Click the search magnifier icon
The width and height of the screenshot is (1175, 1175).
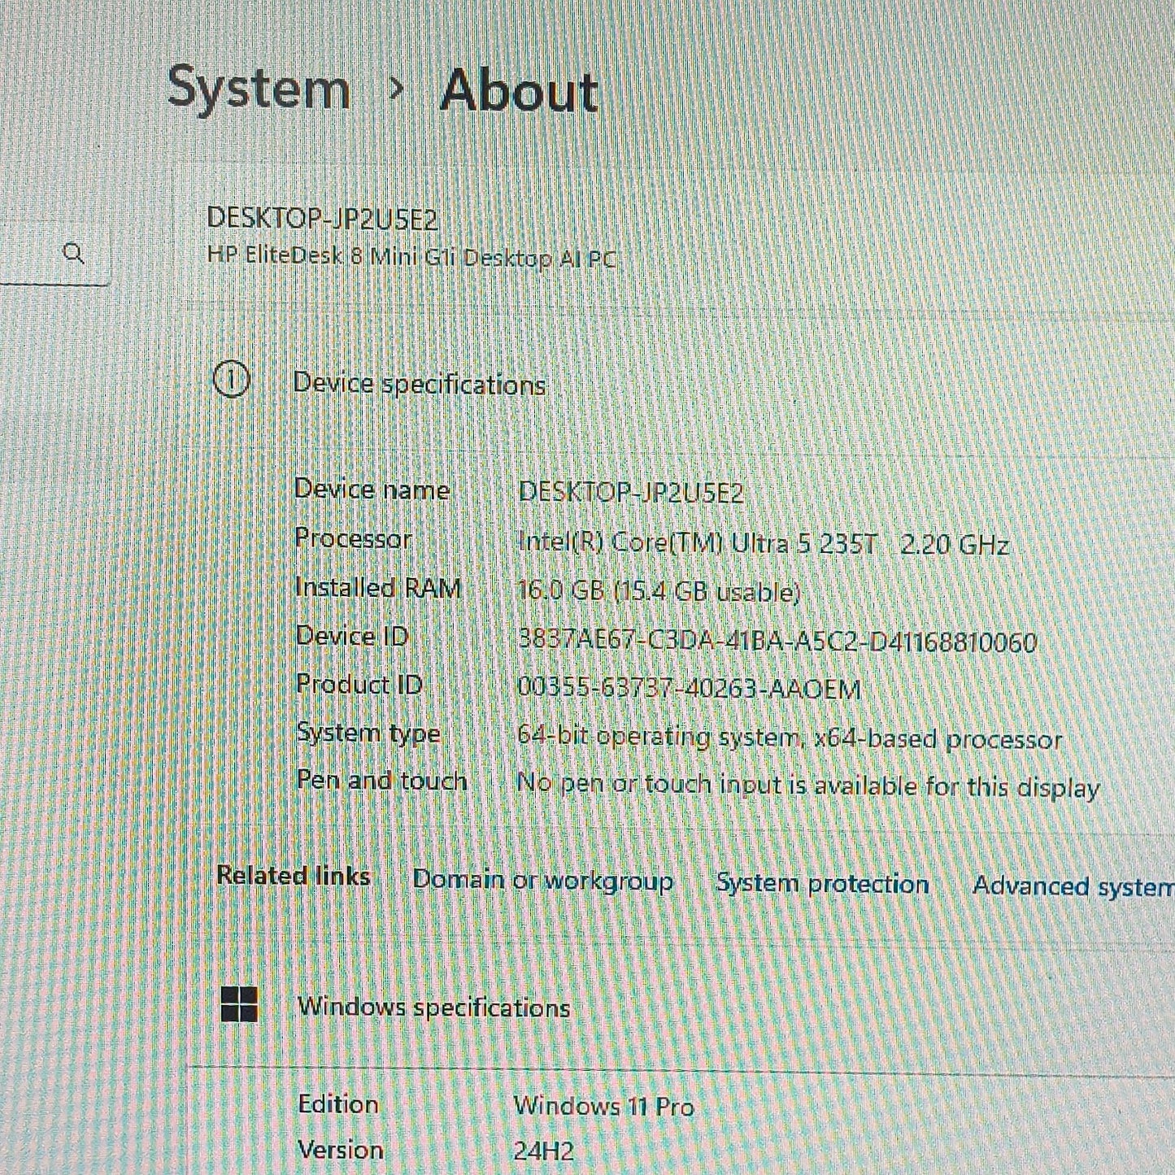73,254
